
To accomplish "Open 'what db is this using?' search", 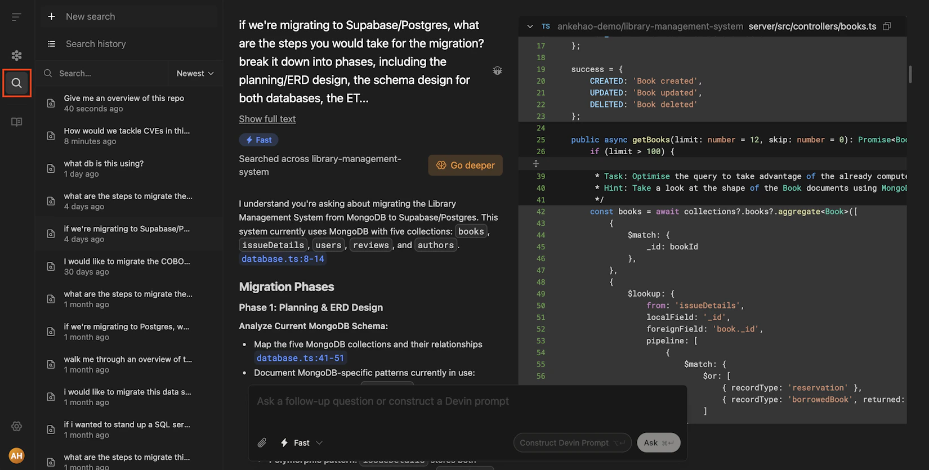I will click(x=129, y=168).
